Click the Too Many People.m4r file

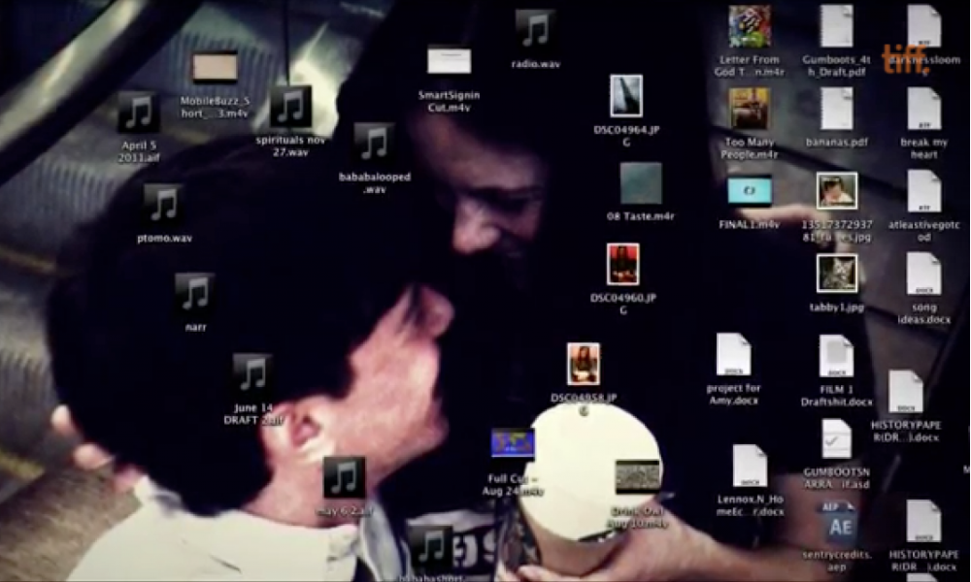(750, 109)
